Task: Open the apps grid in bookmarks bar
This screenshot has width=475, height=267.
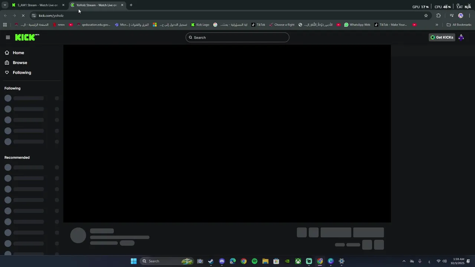Action: (x=5, y=25)
